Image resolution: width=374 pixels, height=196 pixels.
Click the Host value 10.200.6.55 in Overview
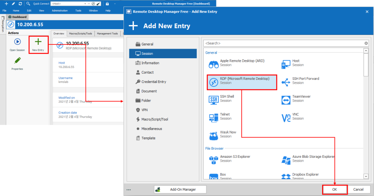pyautogui.click(x=66, y=67)
